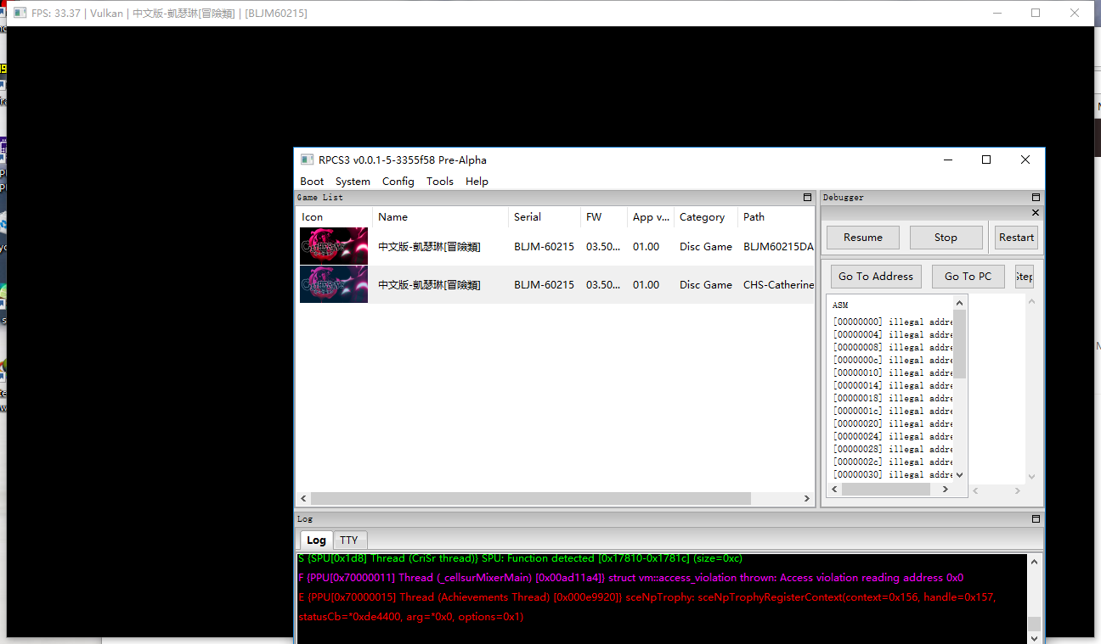Screen dimensions: 1101x644
Task: Click the access violation fatal log line
Action: 630,578
